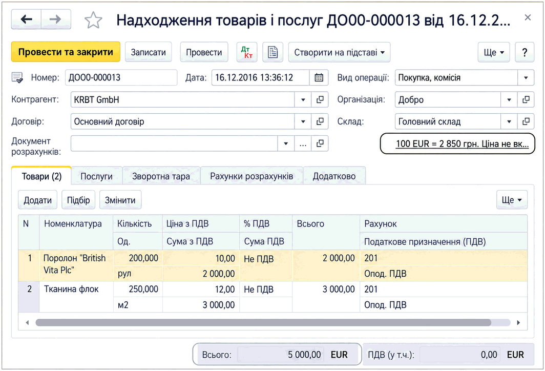The height and width of the screenshot is (371, 545).
Task: Click into Дата field 16.12.2016
Action: point(260,77)
